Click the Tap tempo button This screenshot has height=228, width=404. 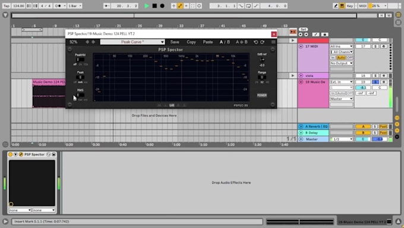coord(7,6)
